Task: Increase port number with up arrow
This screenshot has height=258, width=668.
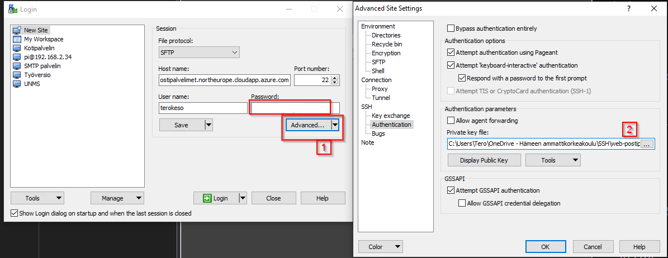Action: (x=335, y=78)
